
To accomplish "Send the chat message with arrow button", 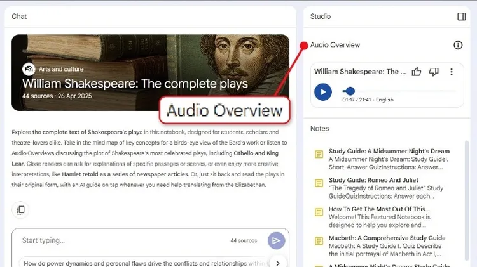I will click(276, 241).
